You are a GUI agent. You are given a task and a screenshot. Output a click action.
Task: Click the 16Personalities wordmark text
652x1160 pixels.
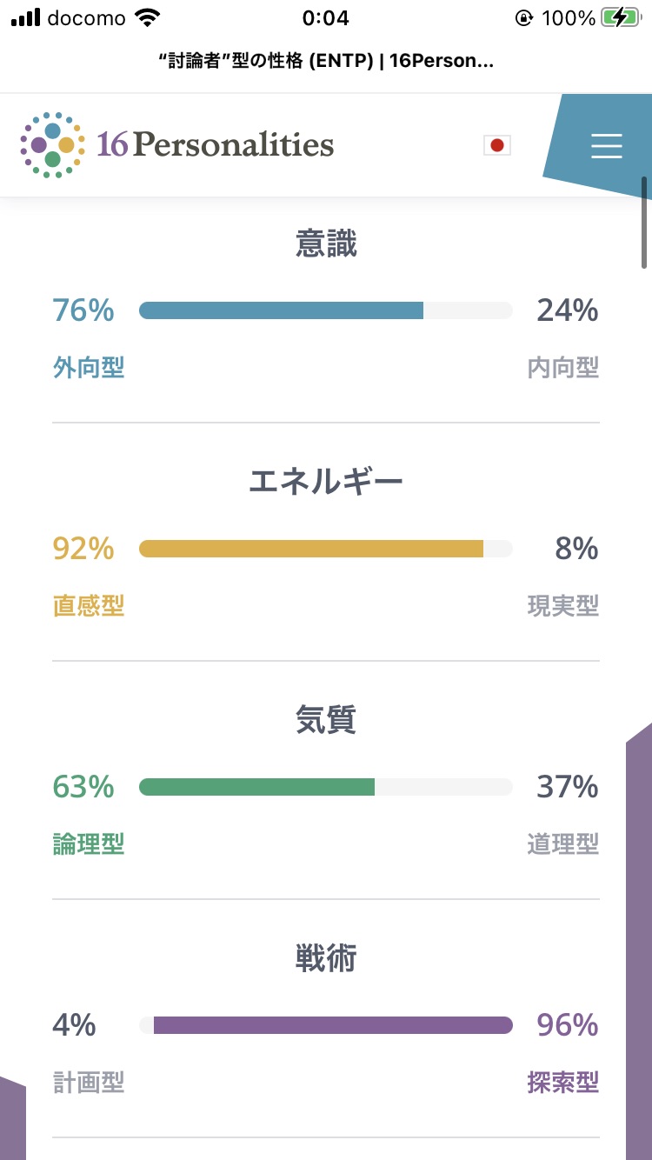point(215,144)
